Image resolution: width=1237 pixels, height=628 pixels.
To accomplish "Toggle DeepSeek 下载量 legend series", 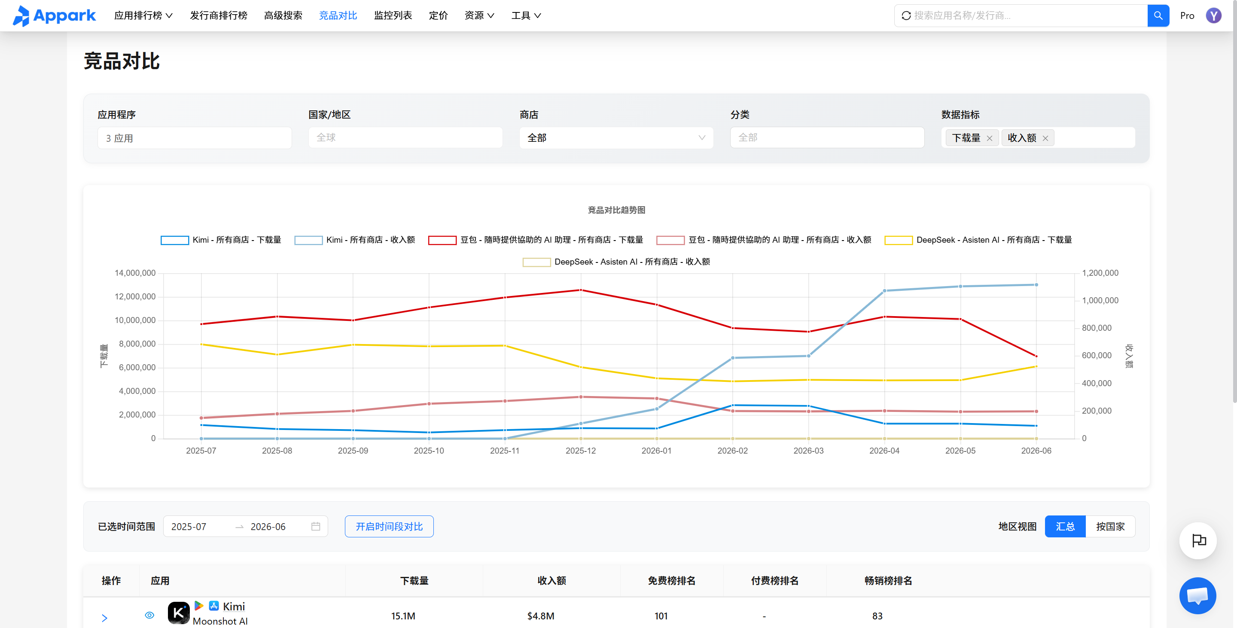I will tap(978, 240).
